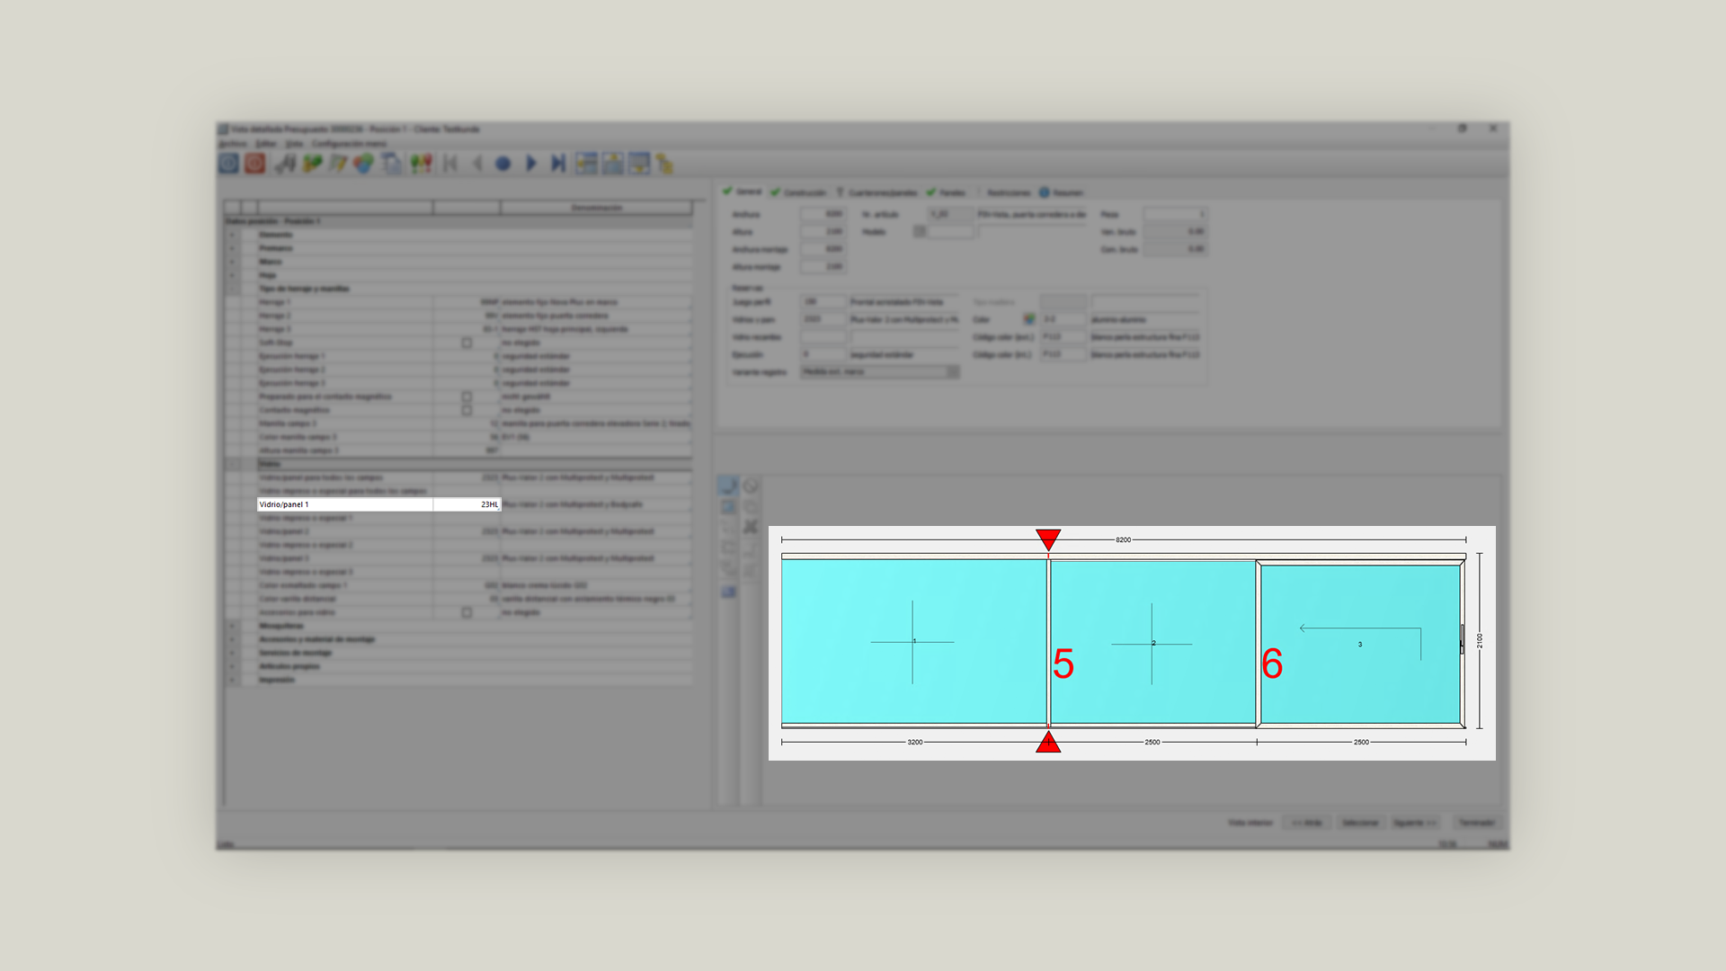Open the Variante registro dropdown
1726x971 pixels.
click(880, 371)
